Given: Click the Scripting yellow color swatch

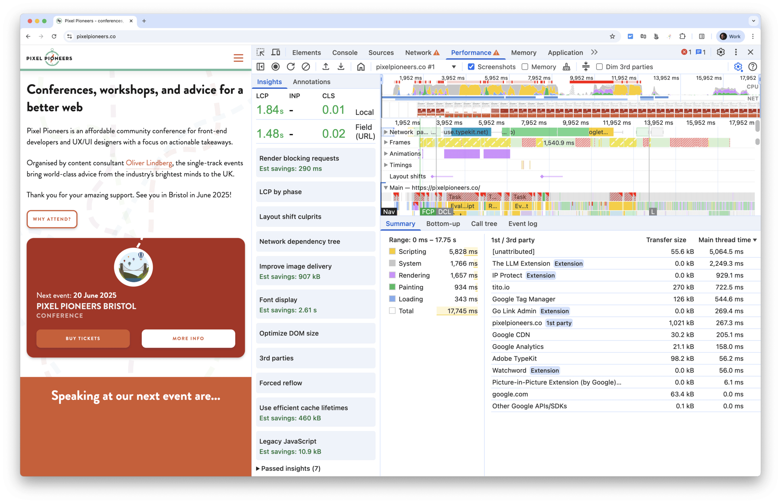Looking at the screenshot, I should coord(392,251).
